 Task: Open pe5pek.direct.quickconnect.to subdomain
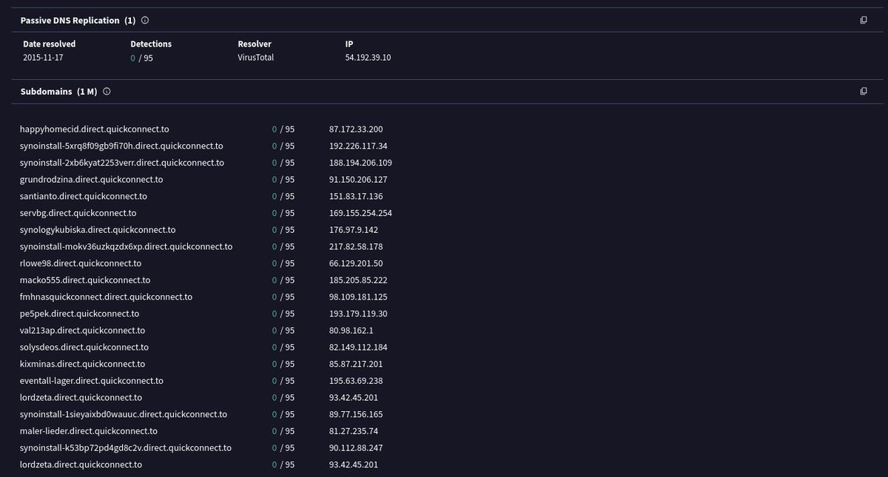[79, 314]
